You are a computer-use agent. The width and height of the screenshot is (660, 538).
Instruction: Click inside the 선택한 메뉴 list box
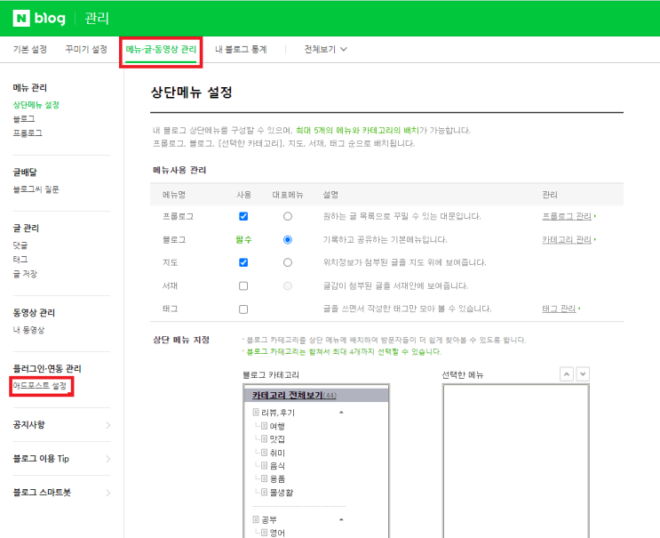(x=515, y=461)
